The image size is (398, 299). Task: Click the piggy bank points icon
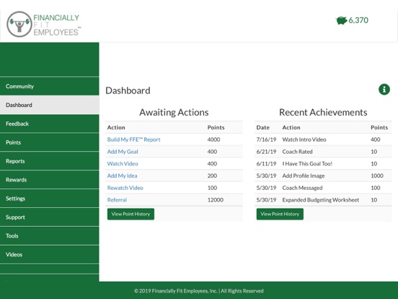point(341,20)
